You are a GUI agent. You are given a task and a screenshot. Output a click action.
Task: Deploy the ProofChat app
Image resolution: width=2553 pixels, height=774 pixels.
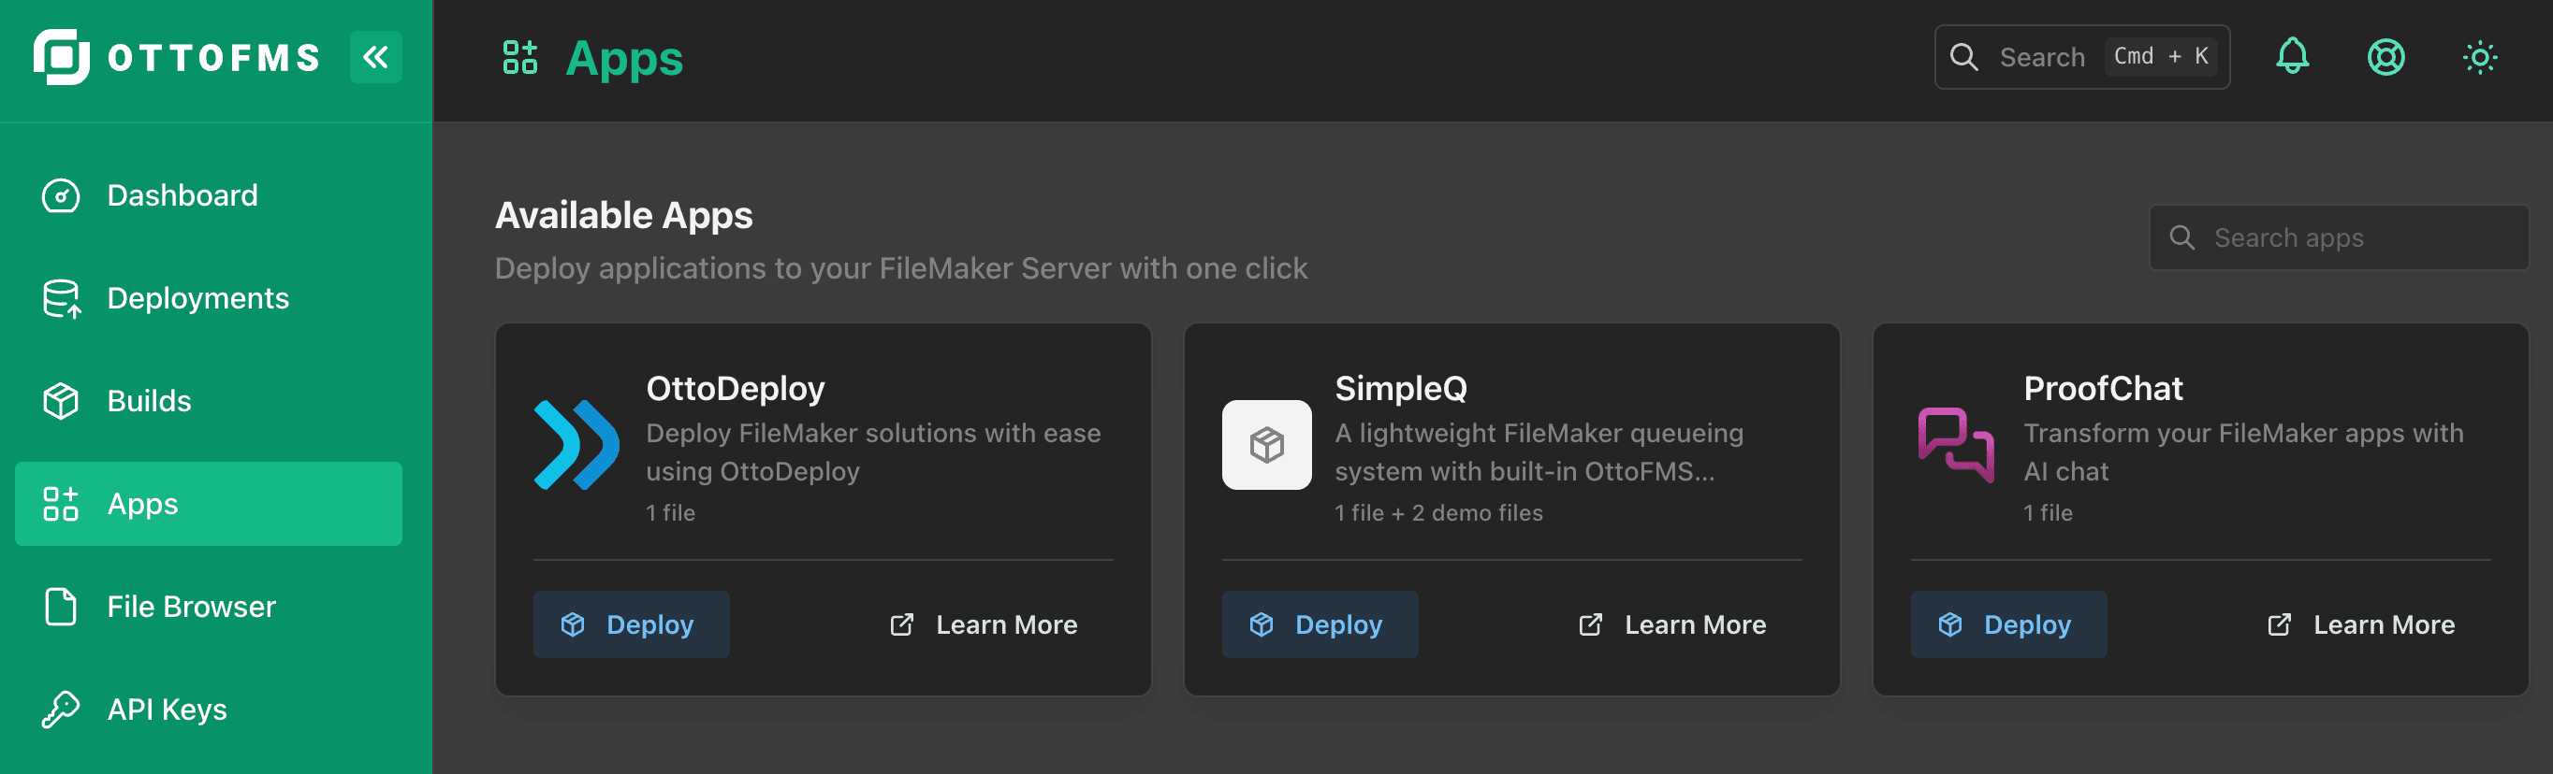pos(2008,624)
